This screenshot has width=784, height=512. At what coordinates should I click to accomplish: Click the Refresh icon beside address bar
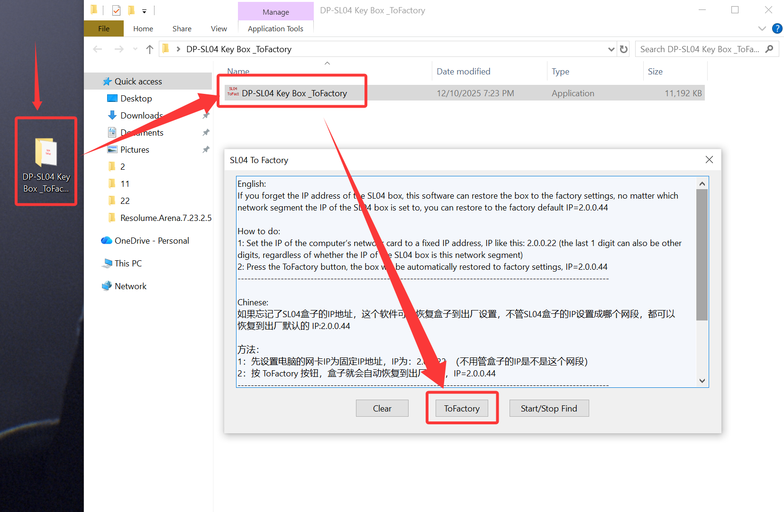click(x=624, y=49)
